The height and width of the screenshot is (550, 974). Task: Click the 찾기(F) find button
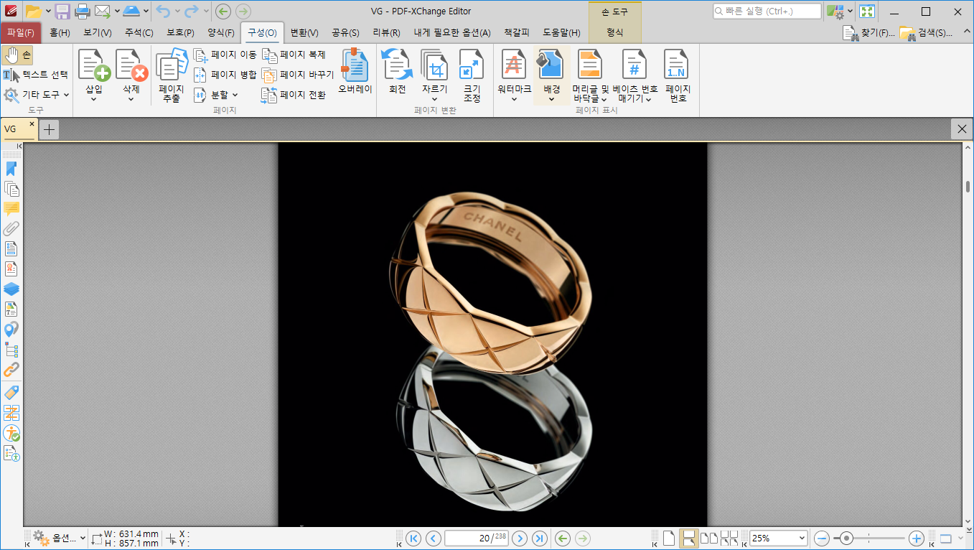(869, 32)
